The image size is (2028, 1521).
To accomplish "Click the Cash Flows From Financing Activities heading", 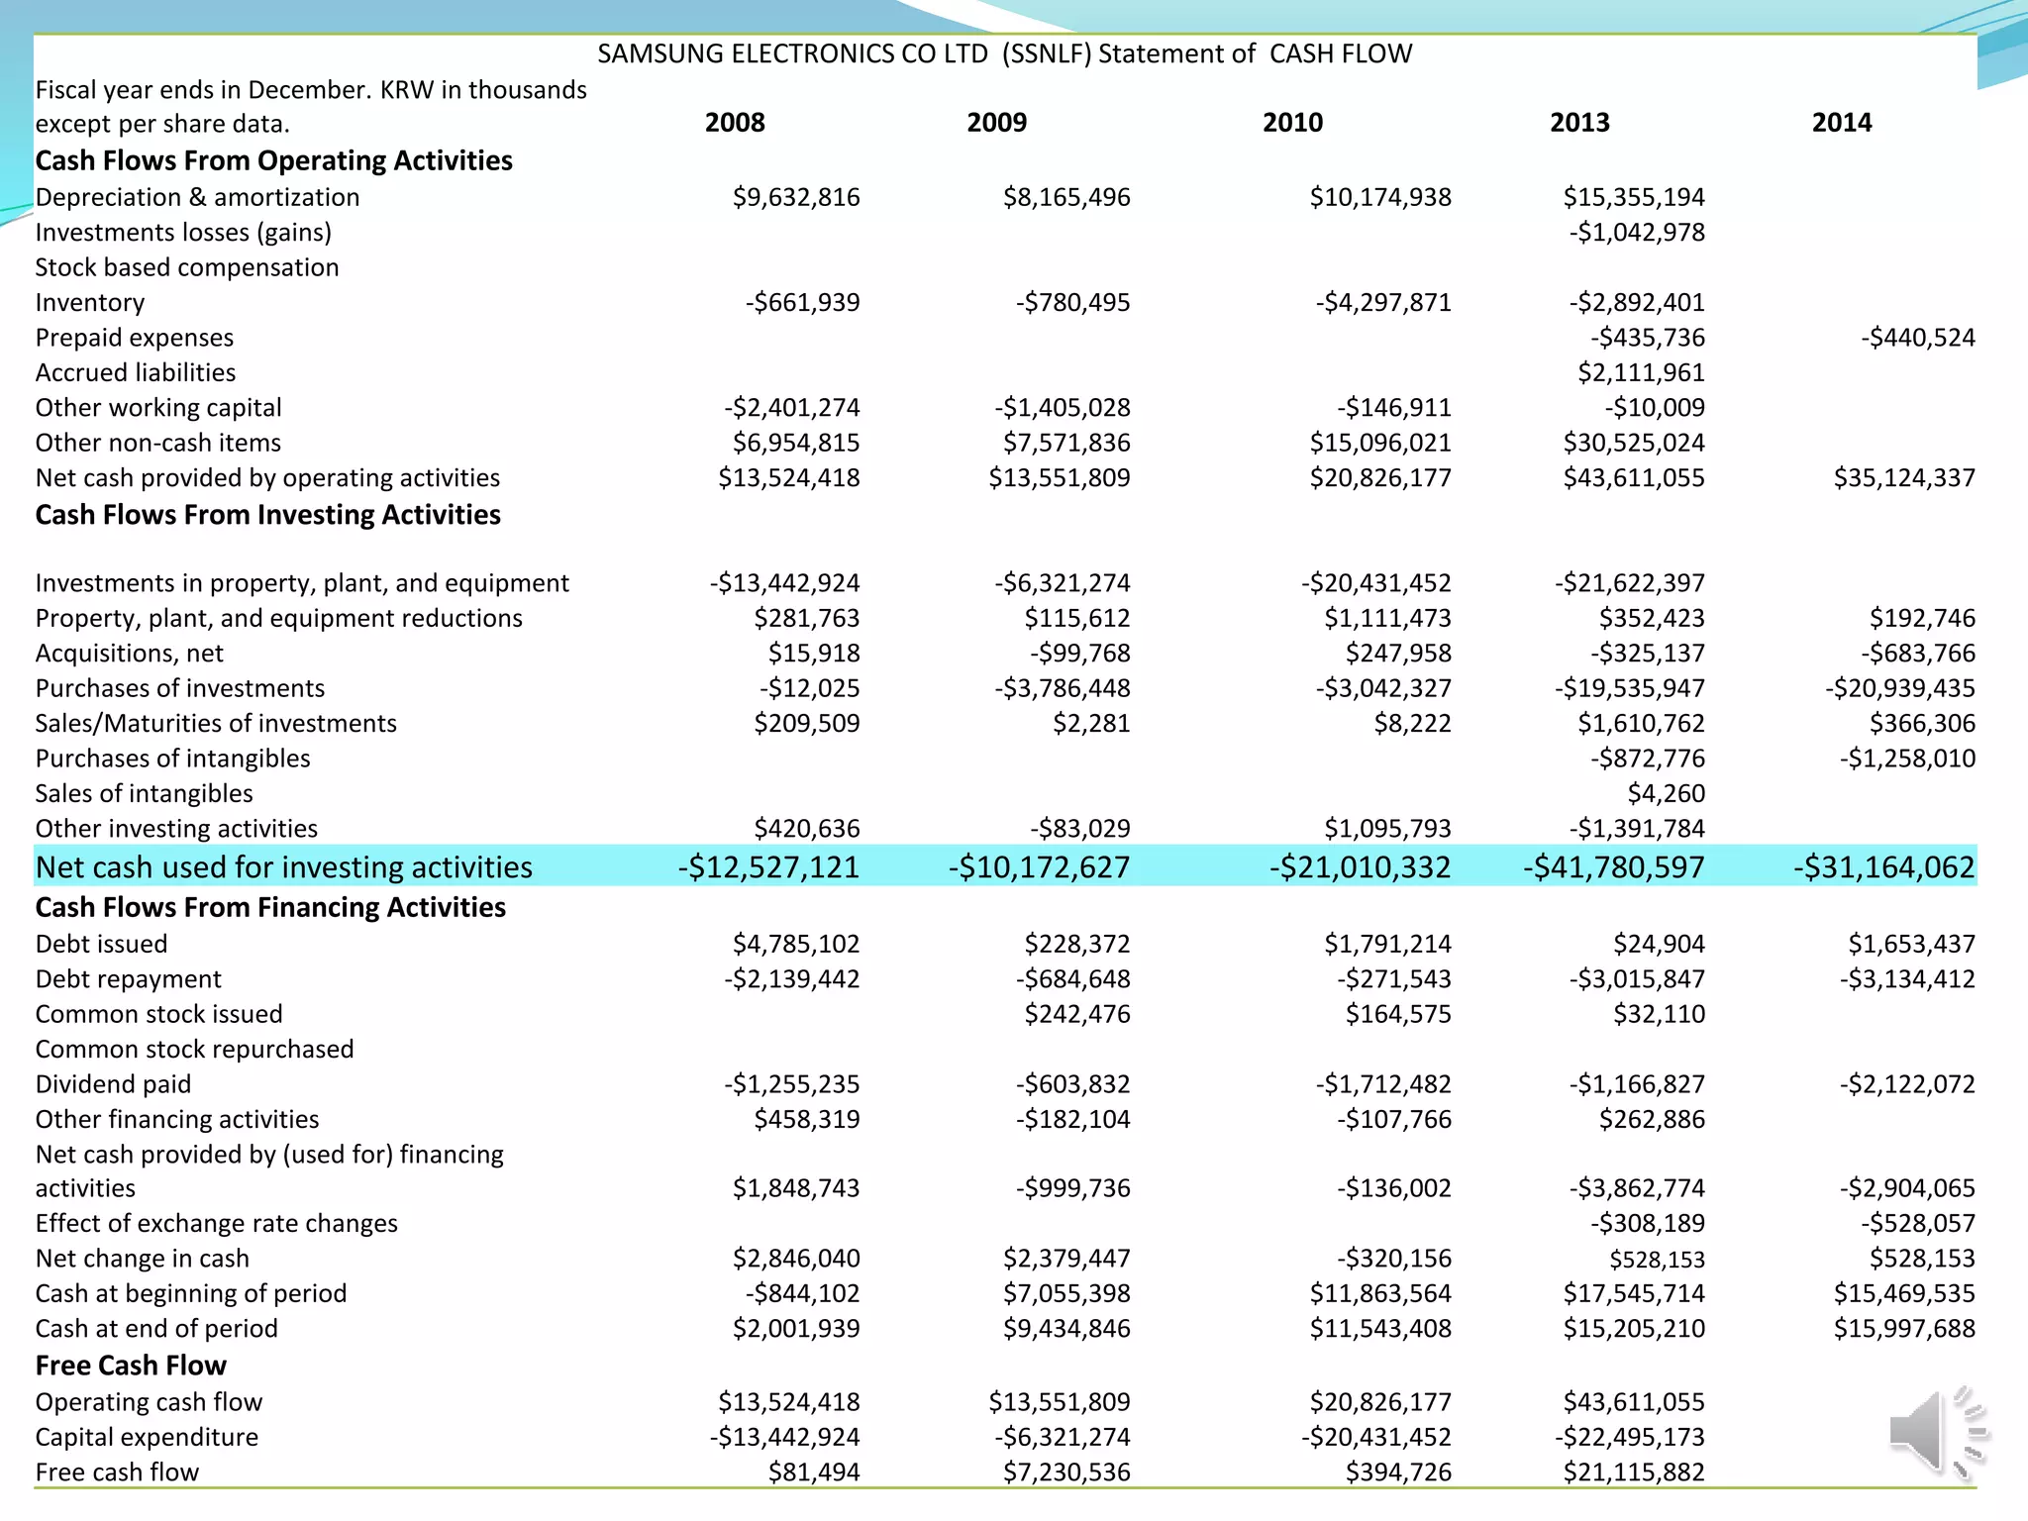I will click(270, 907).
